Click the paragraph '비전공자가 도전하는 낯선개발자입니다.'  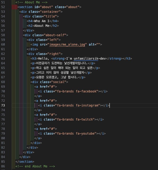point(62,63)
